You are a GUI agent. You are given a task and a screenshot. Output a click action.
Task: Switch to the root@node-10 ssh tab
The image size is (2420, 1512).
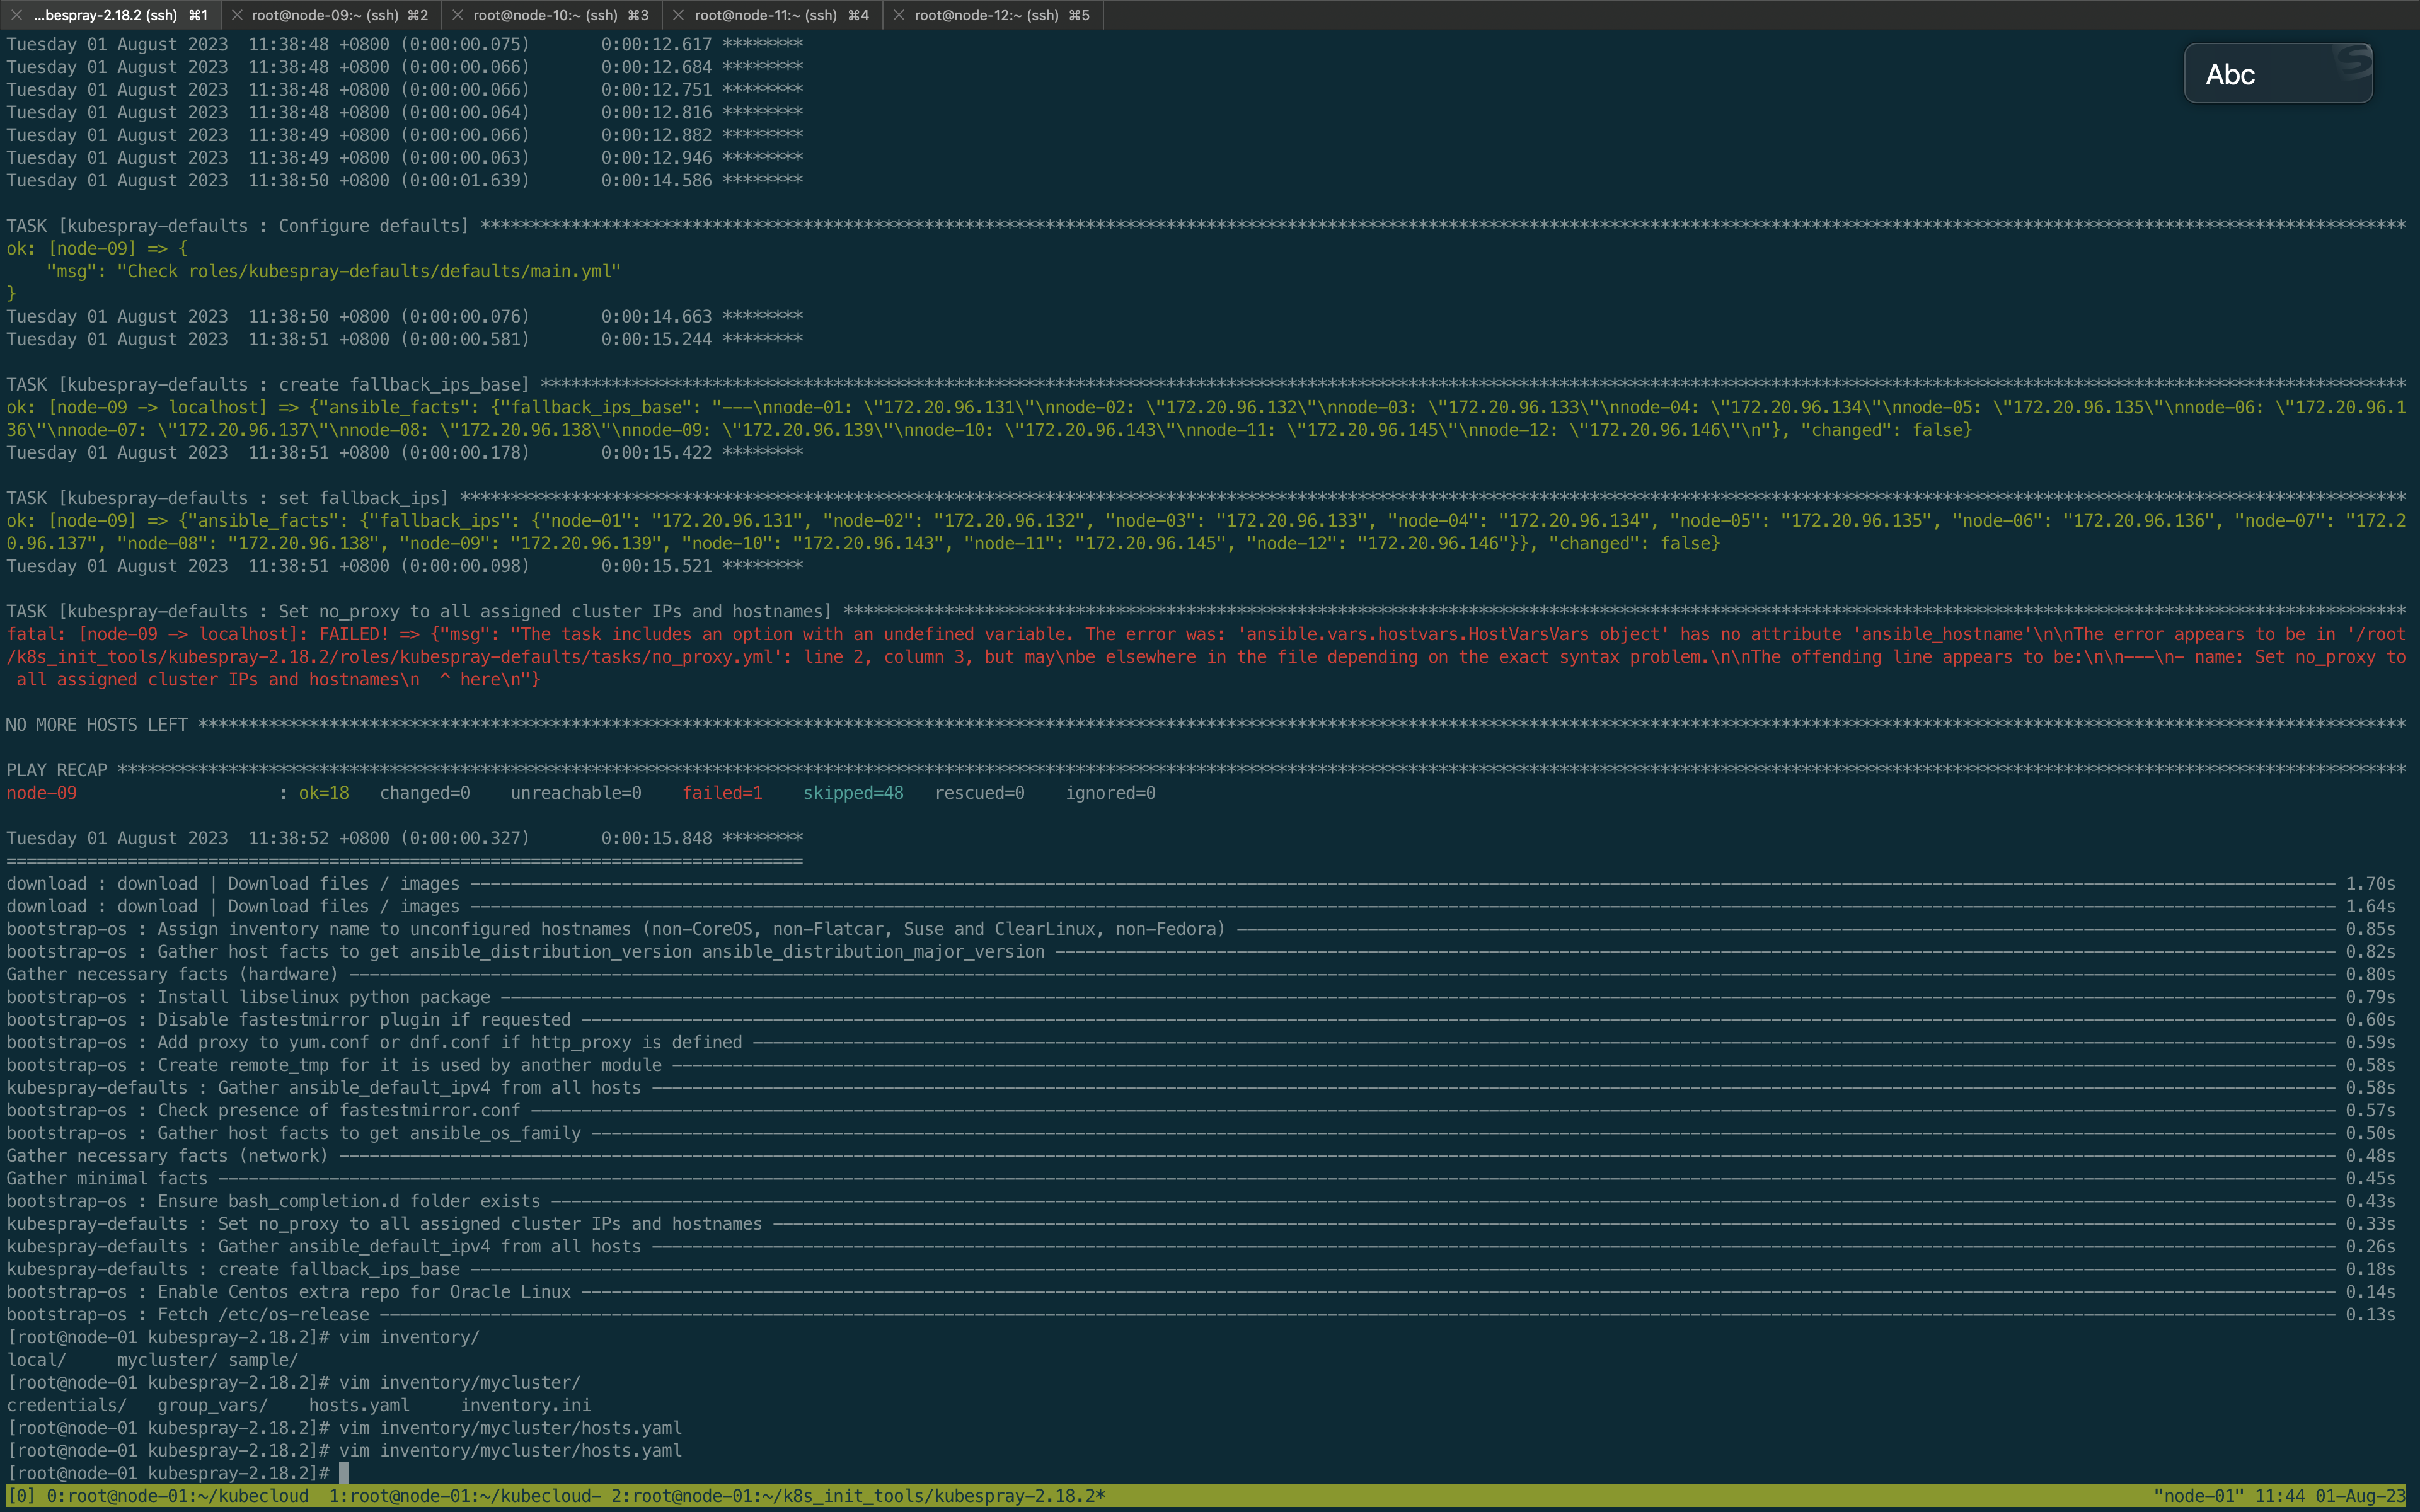coord(560,15)
